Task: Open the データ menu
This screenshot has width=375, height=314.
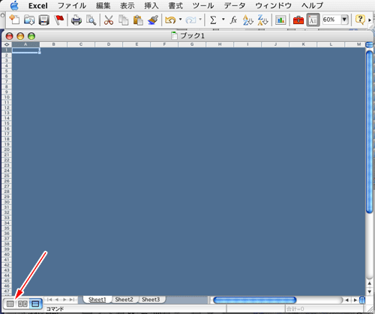Action: 235,5
